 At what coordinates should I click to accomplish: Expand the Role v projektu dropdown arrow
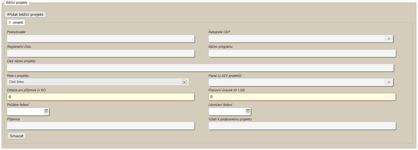(x=184, y=82)
